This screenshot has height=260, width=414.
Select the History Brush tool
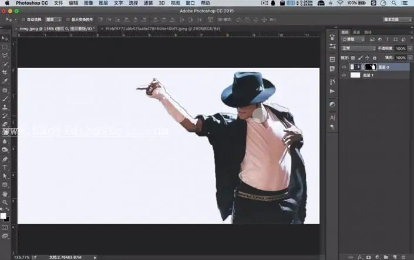click(x=5, y=116)
